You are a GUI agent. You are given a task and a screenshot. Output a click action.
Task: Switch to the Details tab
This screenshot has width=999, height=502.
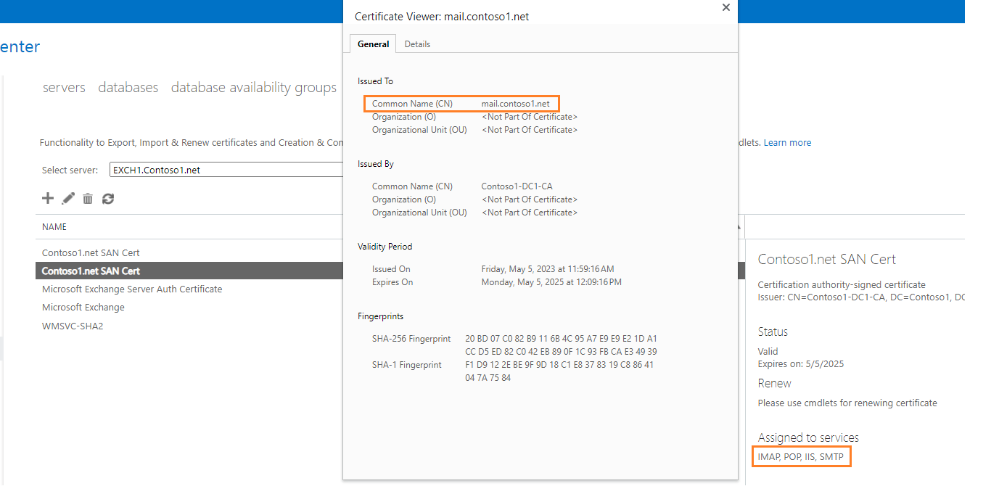tap(417, 44)
